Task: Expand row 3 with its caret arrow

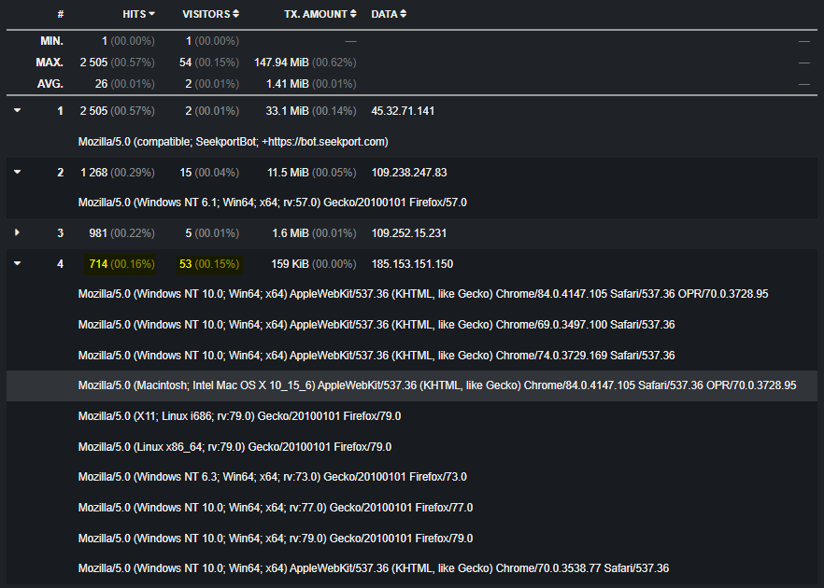Action: 17,232
